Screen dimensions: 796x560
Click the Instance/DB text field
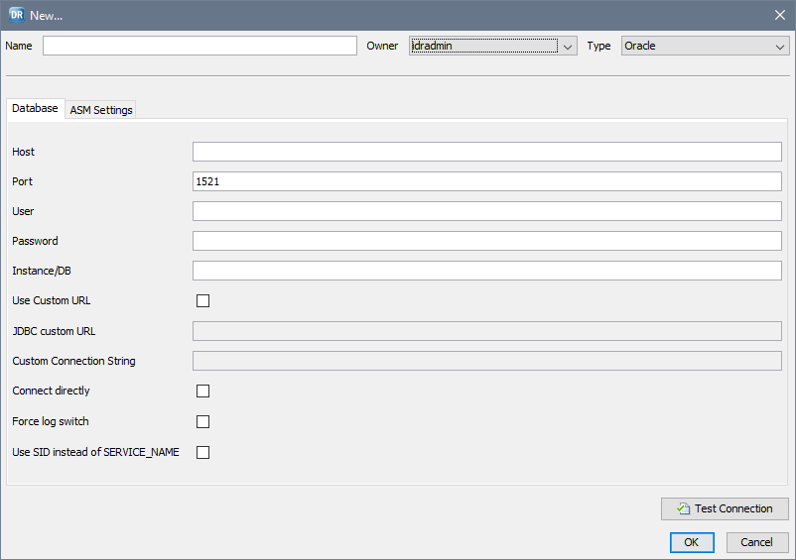click(x=486, y=271)
